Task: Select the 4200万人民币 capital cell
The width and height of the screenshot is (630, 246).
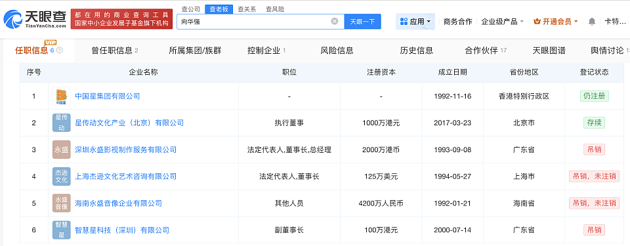Action: click(381, 203)
